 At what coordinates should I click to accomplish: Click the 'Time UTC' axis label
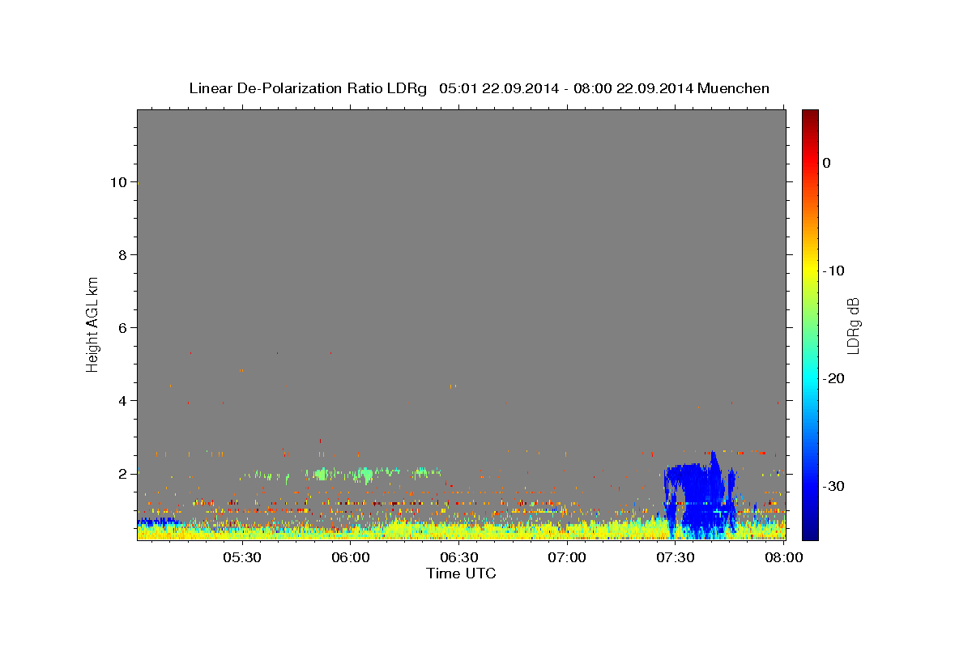click(461, 573)
